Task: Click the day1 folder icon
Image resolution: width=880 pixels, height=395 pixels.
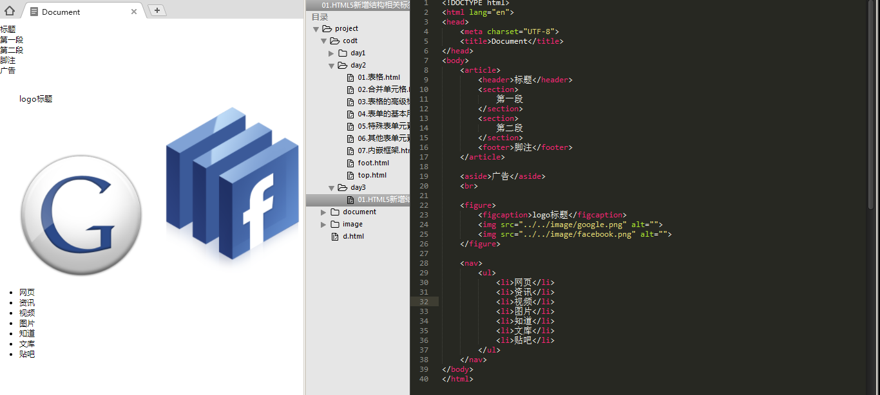Action: (x=343, y=53)
